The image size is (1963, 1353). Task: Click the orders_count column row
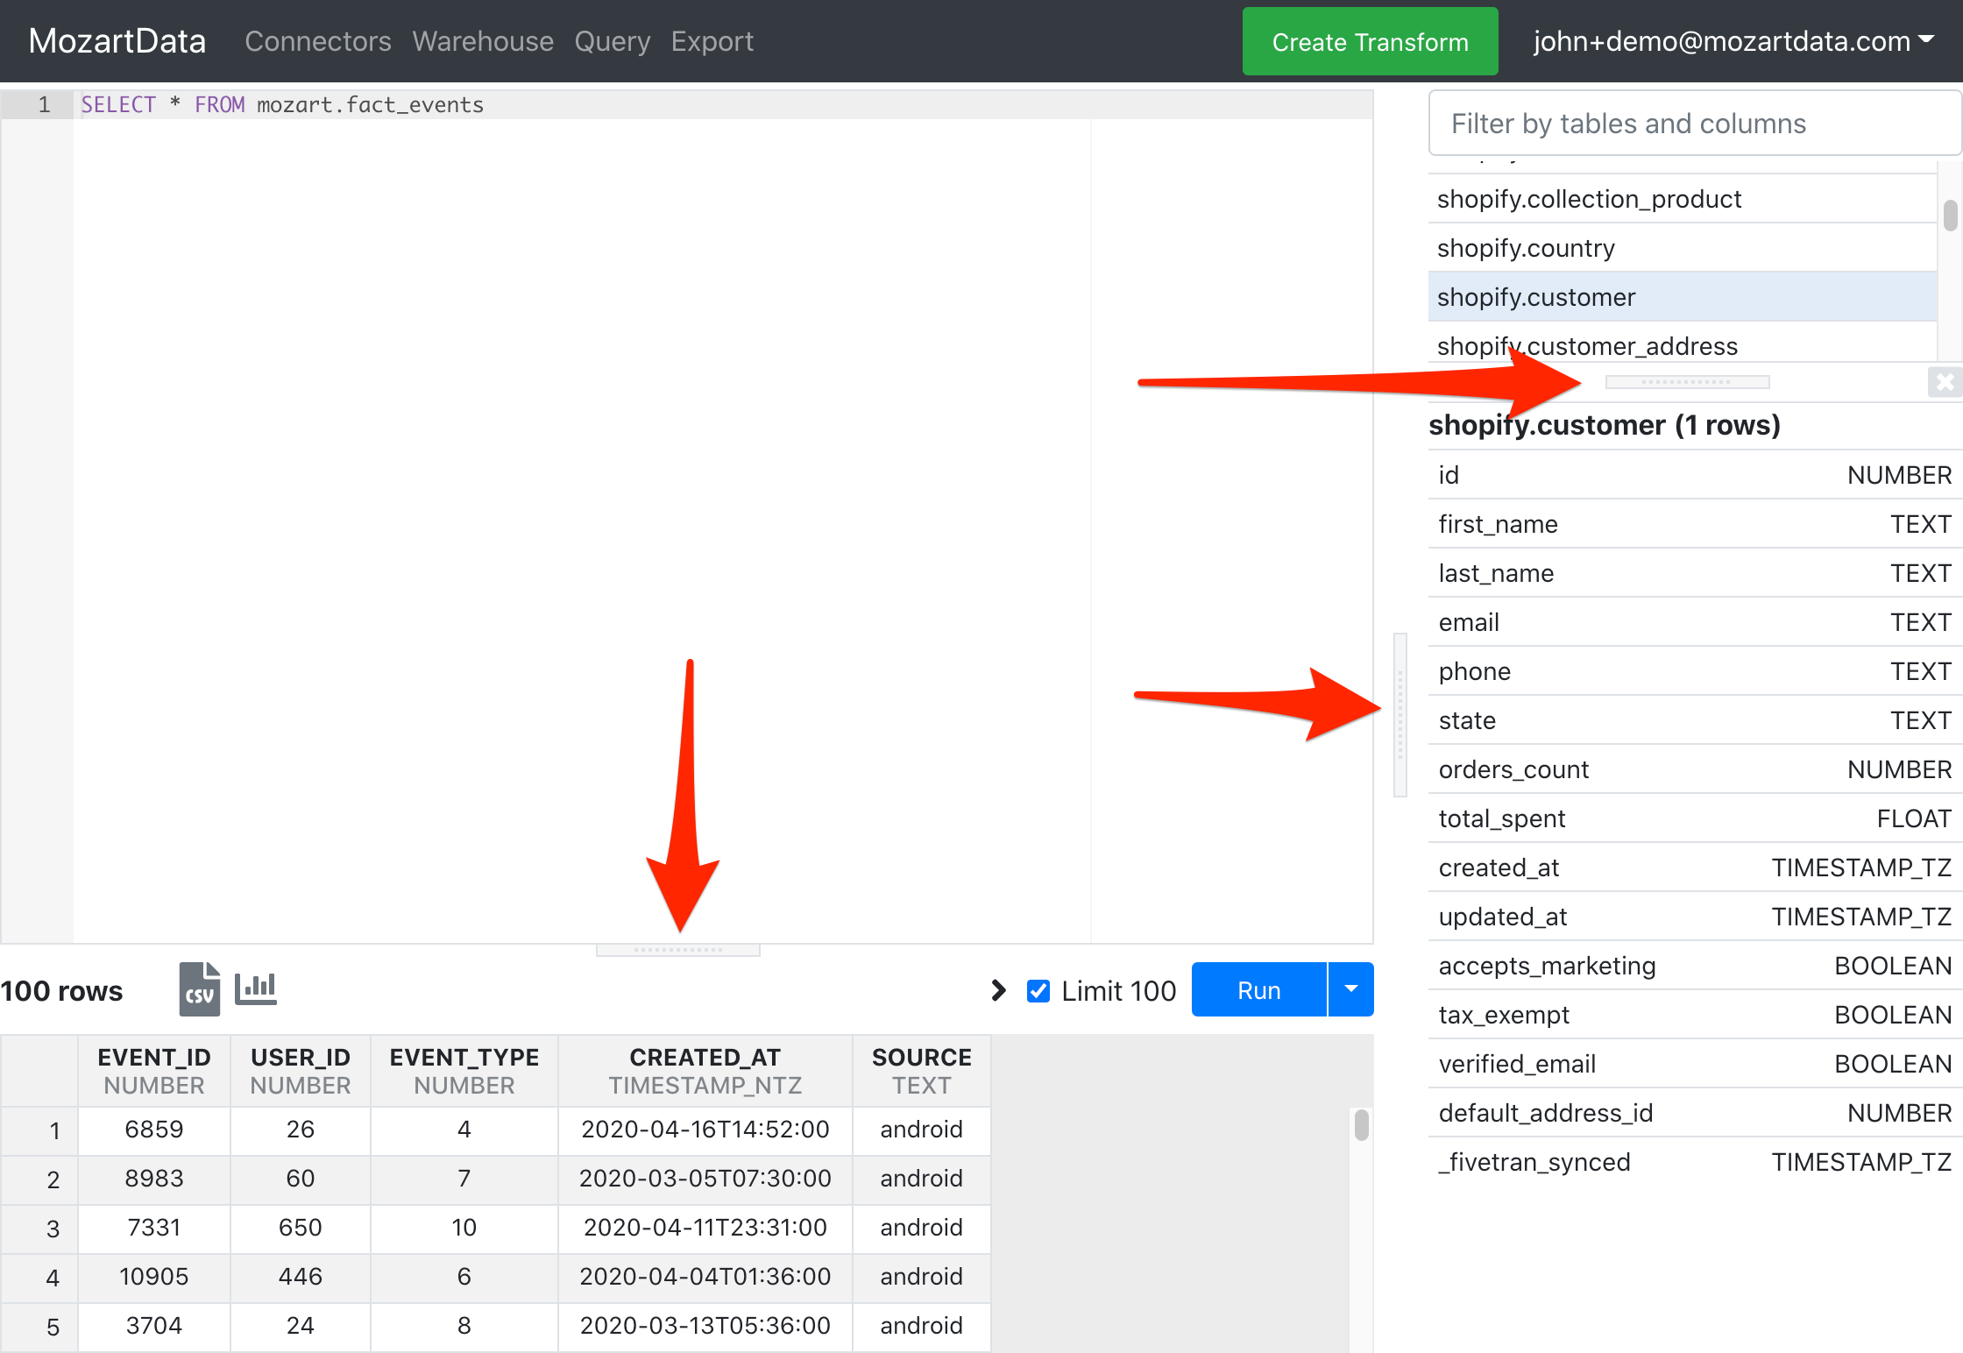[x=1695, y=769]
